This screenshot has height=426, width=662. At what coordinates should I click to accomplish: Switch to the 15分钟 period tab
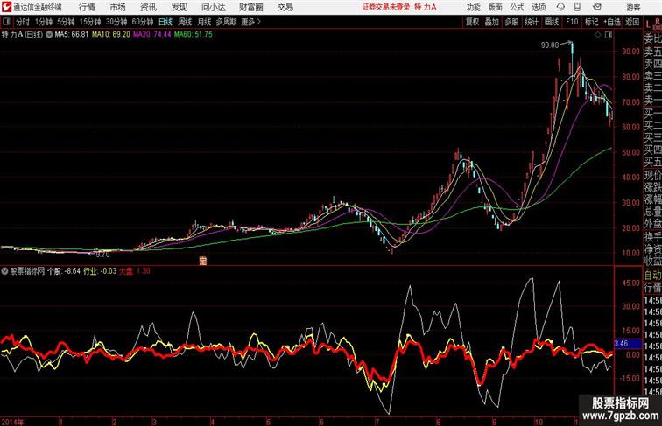[90, 22]
